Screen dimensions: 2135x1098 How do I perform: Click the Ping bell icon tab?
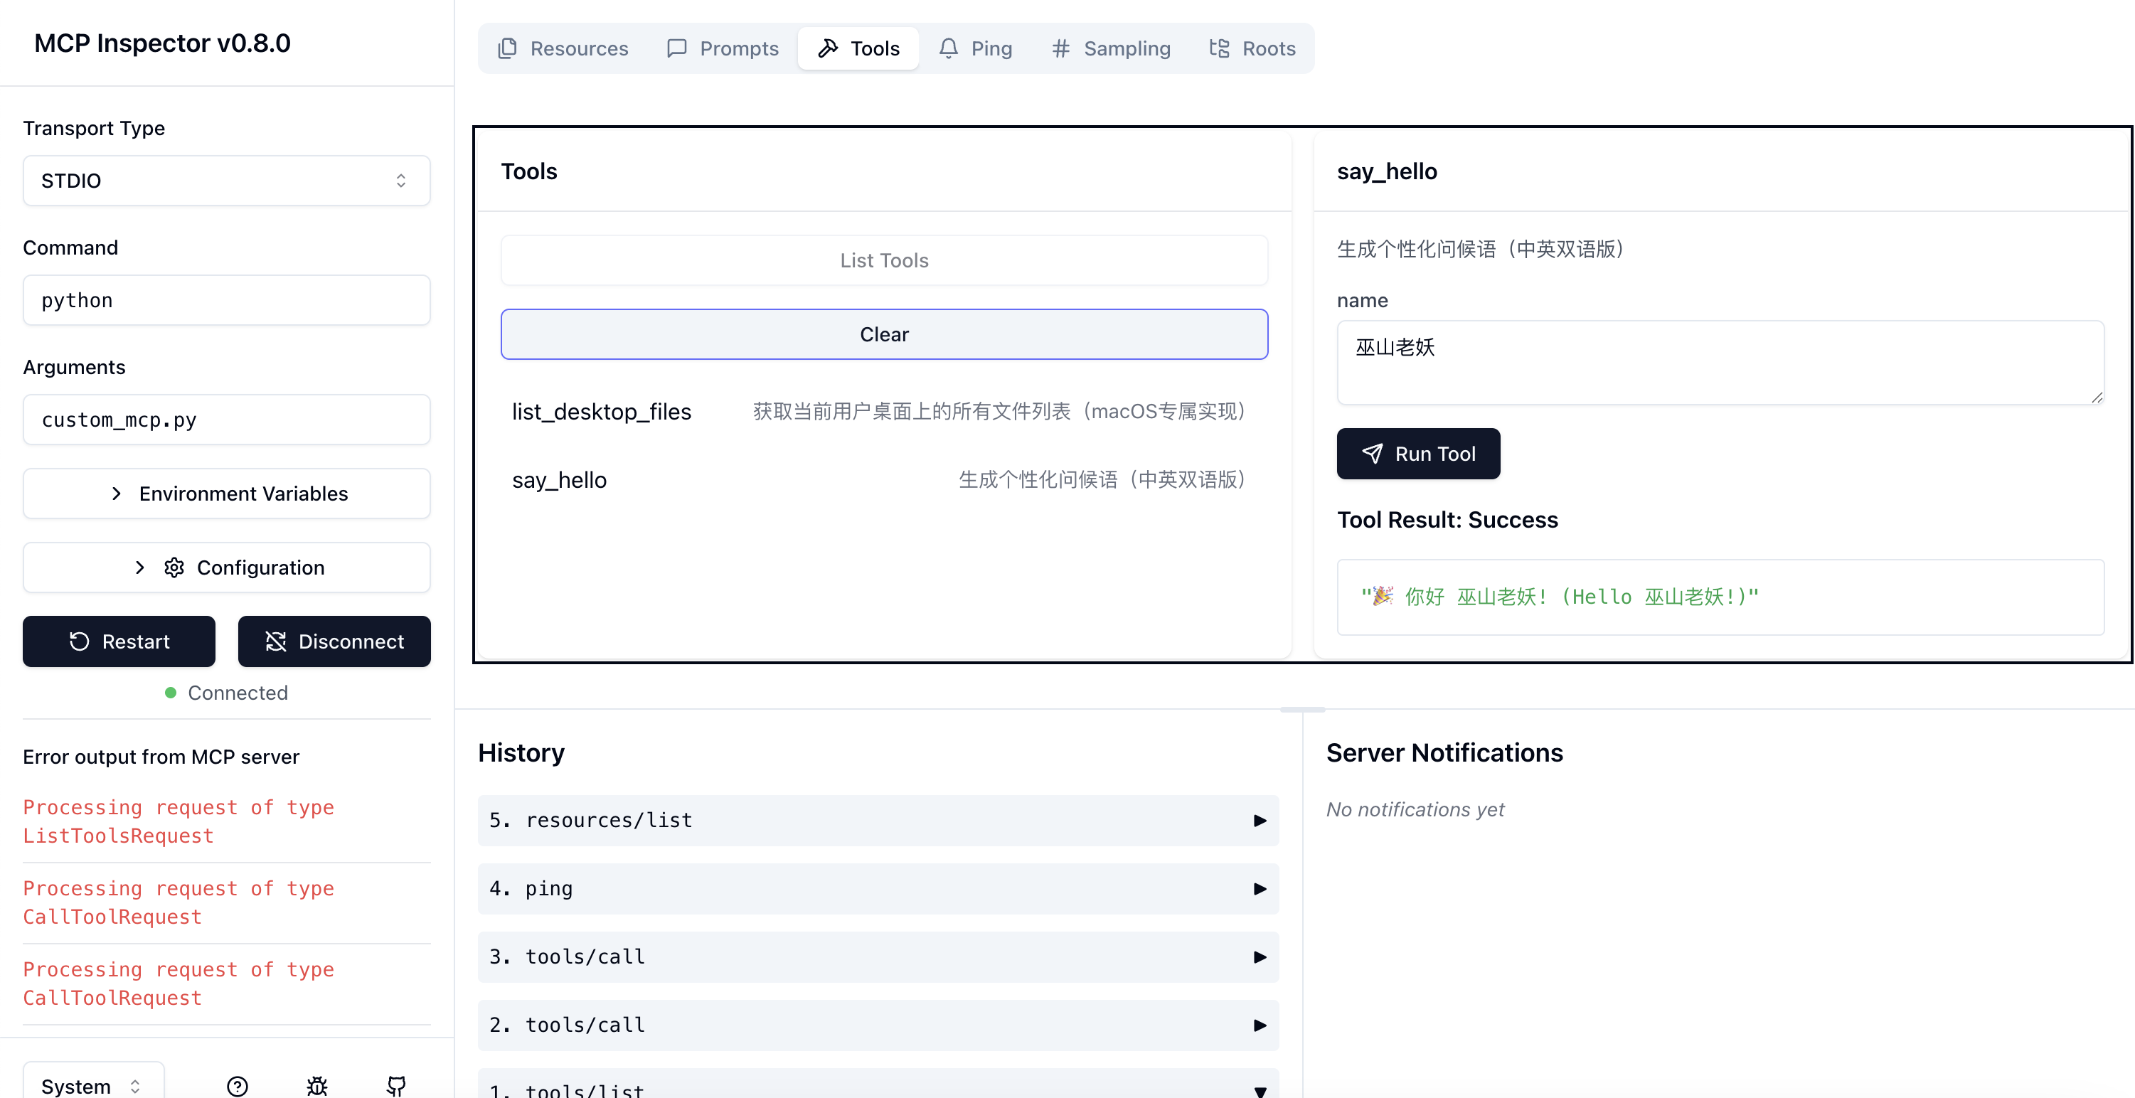pos(949,49)
